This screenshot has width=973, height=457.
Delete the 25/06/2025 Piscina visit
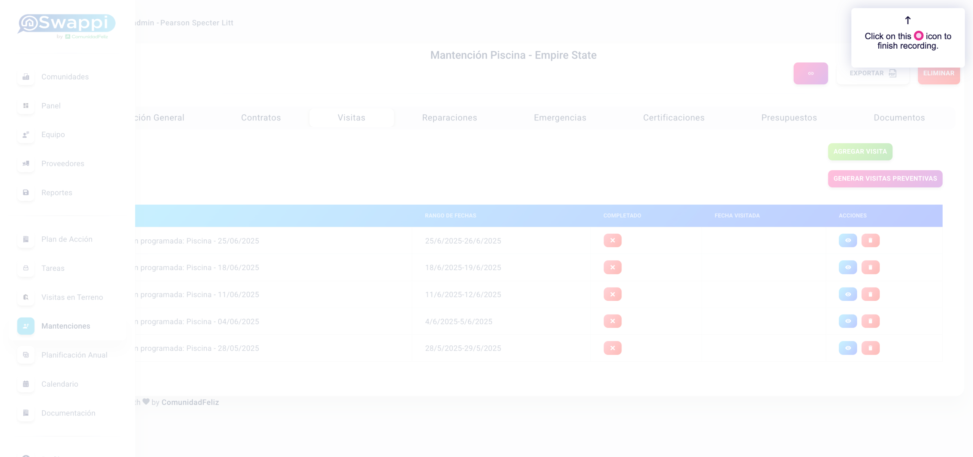click(870, 240)
